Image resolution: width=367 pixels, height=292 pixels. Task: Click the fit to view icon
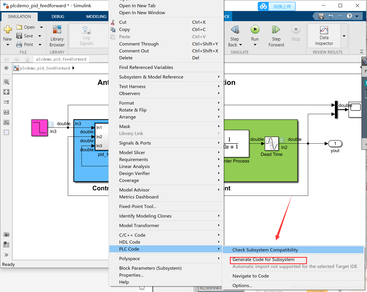6,92
